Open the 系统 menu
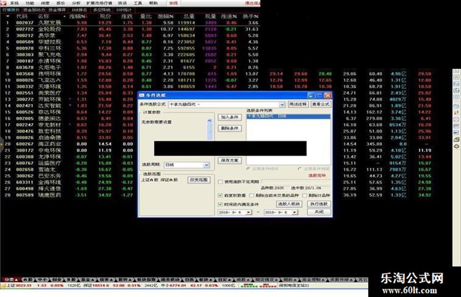461x297 pixels. pos(14,3)
